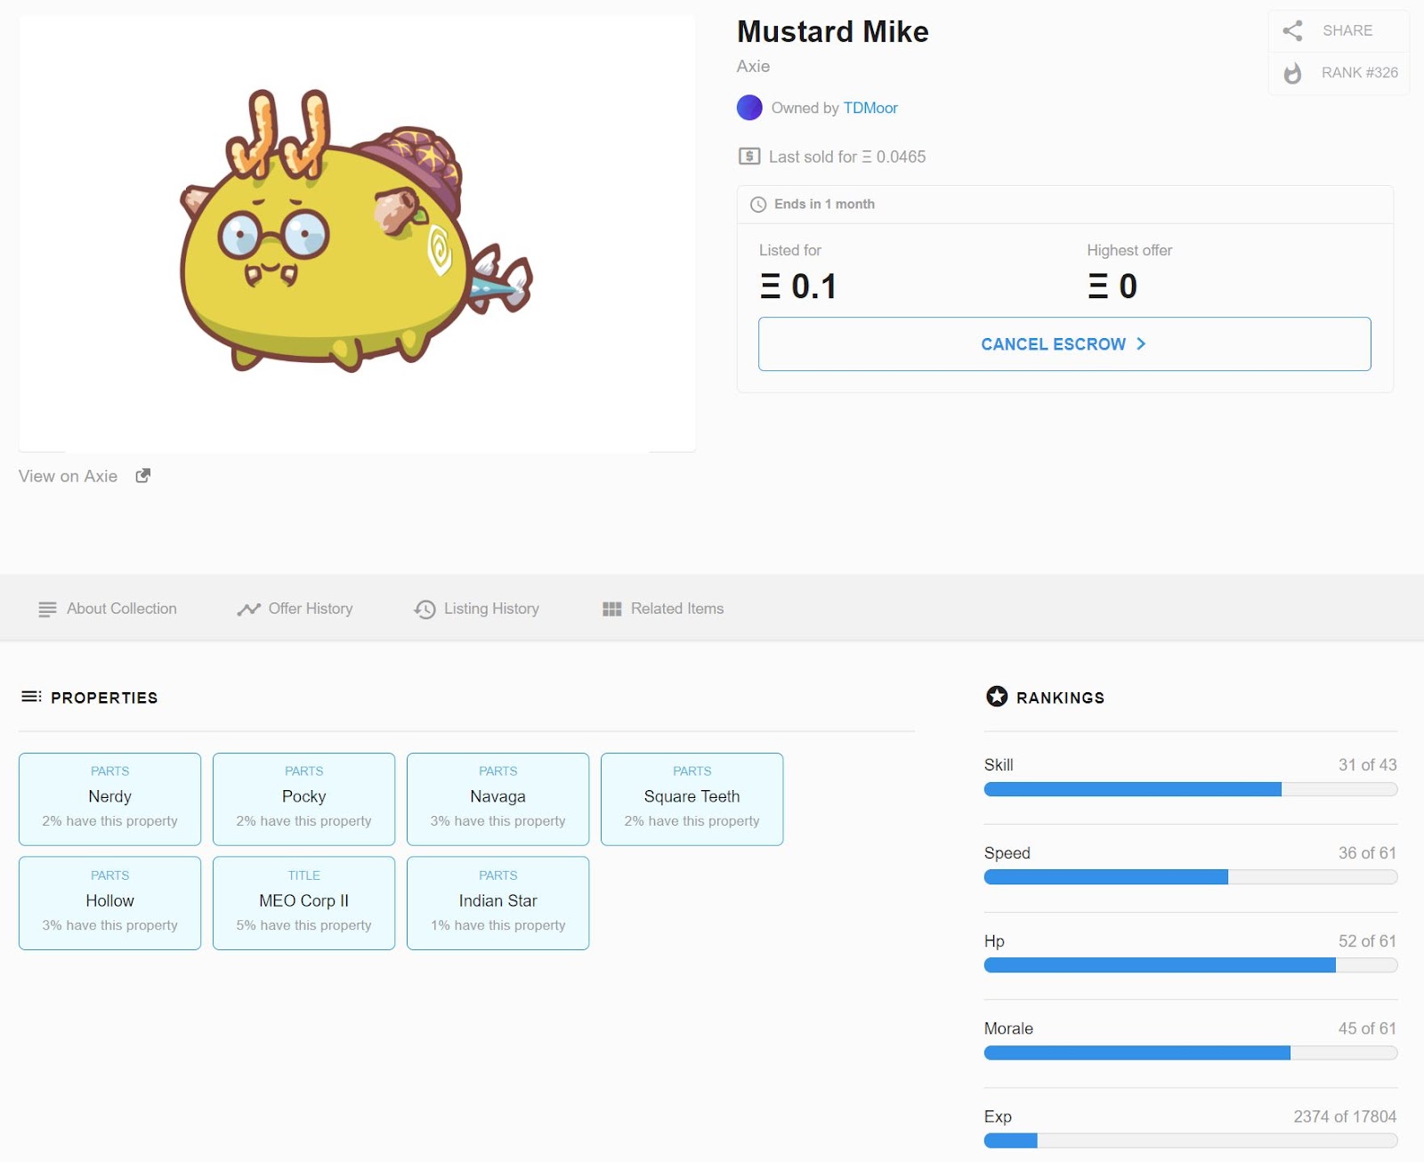This screenshot has height=1162, width=1424.
Task: Select the Nerdy parts property card
Action: click(x=110, y=799)
